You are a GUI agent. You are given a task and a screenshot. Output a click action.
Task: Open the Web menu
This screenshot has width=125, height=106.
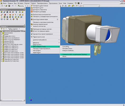[65, 3]
